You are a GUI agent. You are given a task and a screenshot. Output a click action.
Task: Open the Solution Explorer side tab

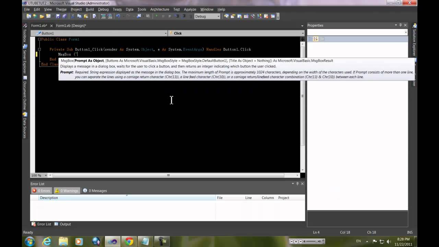414,40
